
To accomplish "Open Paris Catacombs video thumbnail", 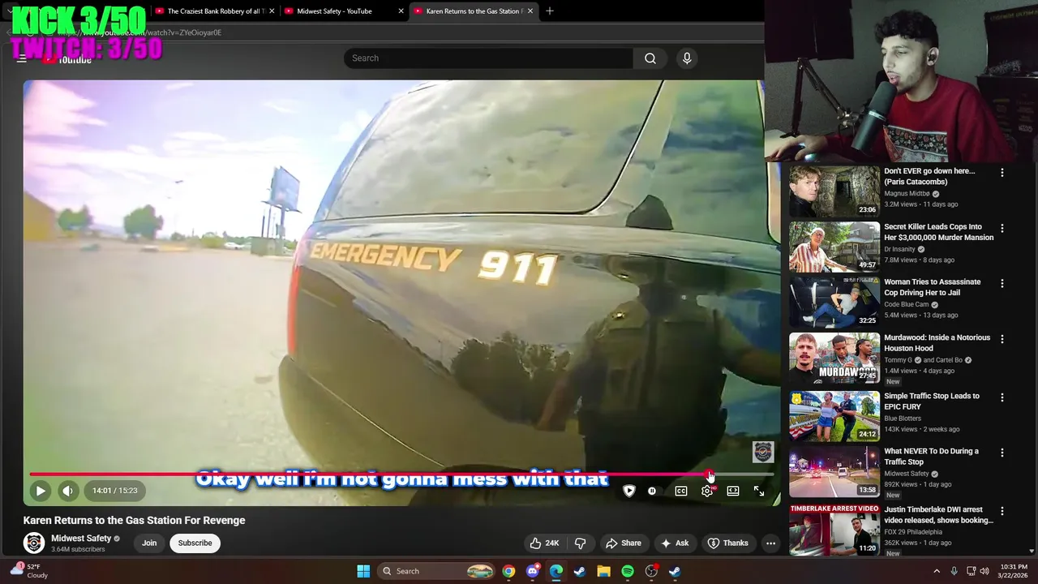I will coord(834,191).
